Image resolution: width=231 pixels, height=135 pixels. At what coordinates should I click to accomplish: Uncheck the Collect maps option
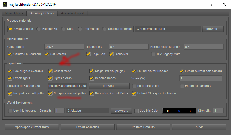tap(50, 71)
